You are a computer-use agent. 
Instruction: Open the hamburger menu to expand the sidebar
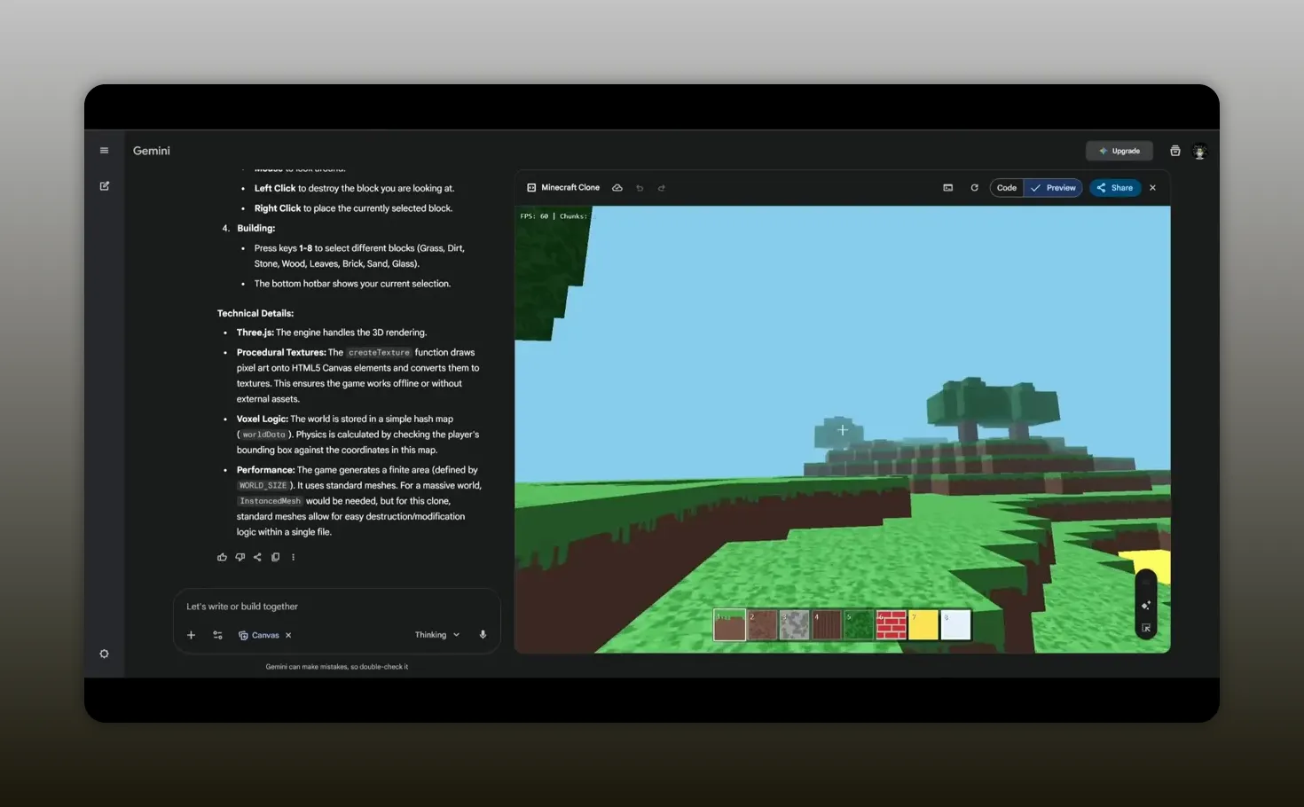tap(104, 150)
